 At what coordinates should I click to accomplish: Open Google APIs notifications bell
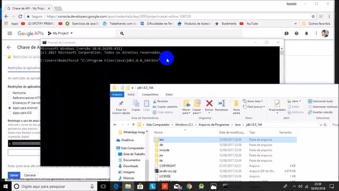[x=306, y=33]
